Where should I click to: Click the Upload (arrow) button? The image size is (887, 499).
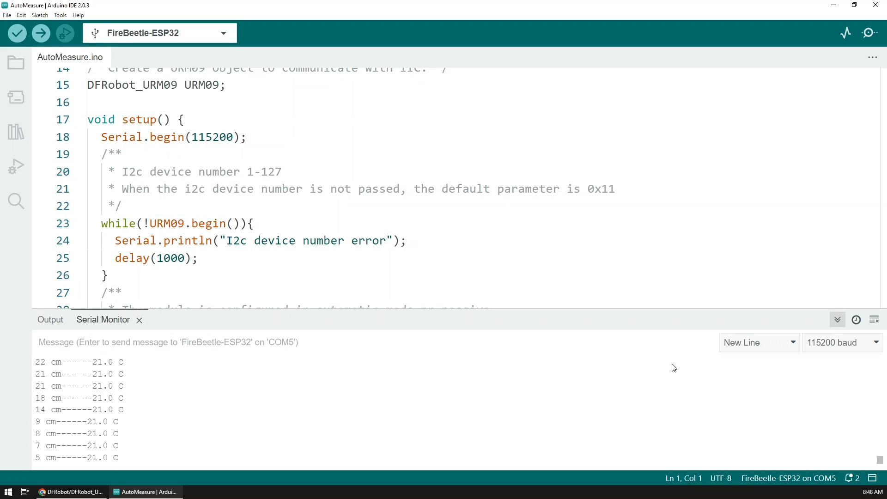coord(41,33)
